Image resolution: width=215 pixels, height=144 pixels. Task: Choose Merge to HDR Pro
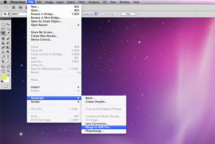(104, 127)
